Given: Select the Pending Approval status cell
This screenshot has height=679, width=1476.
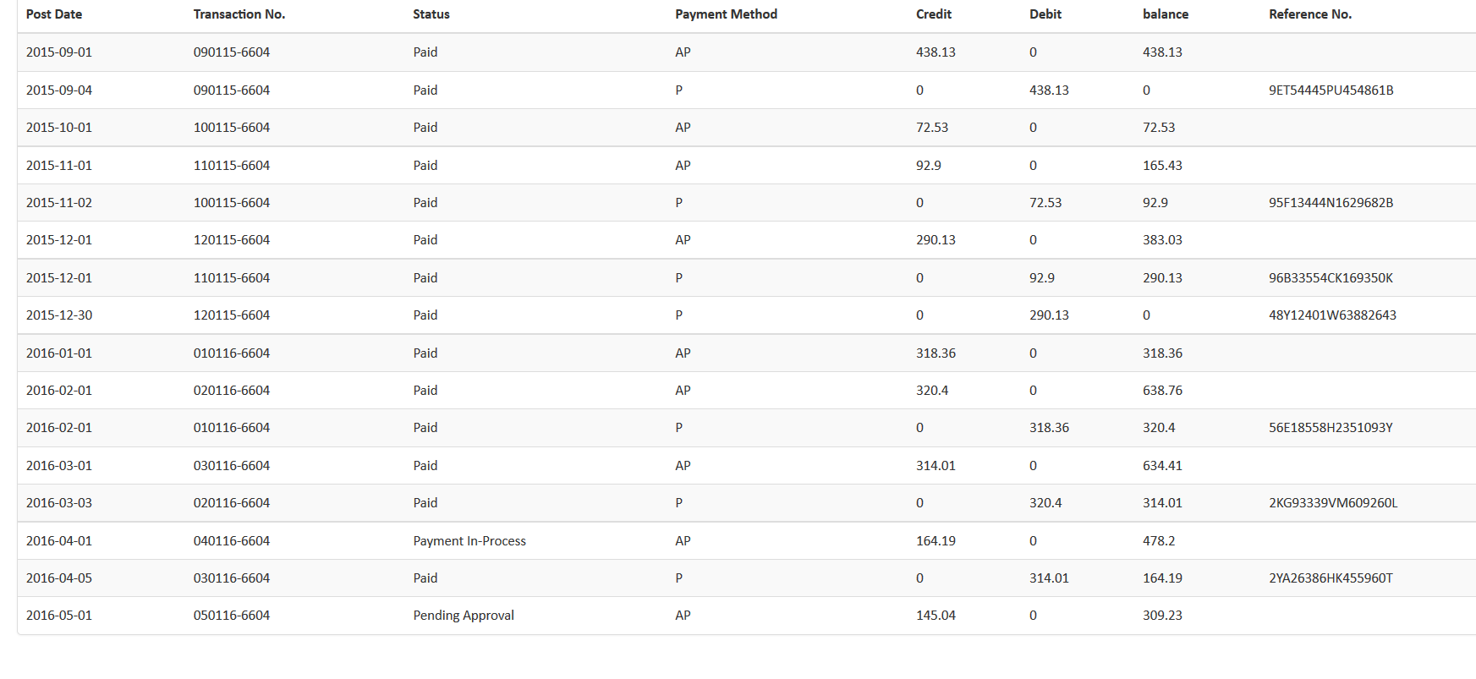Looking at the screenshot, I should (464, 616).
